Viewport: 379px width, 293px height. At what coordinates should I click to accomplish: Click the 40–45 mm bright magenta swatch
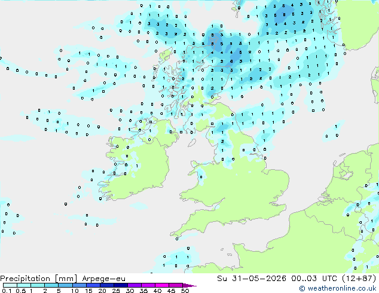pos(162,285)
